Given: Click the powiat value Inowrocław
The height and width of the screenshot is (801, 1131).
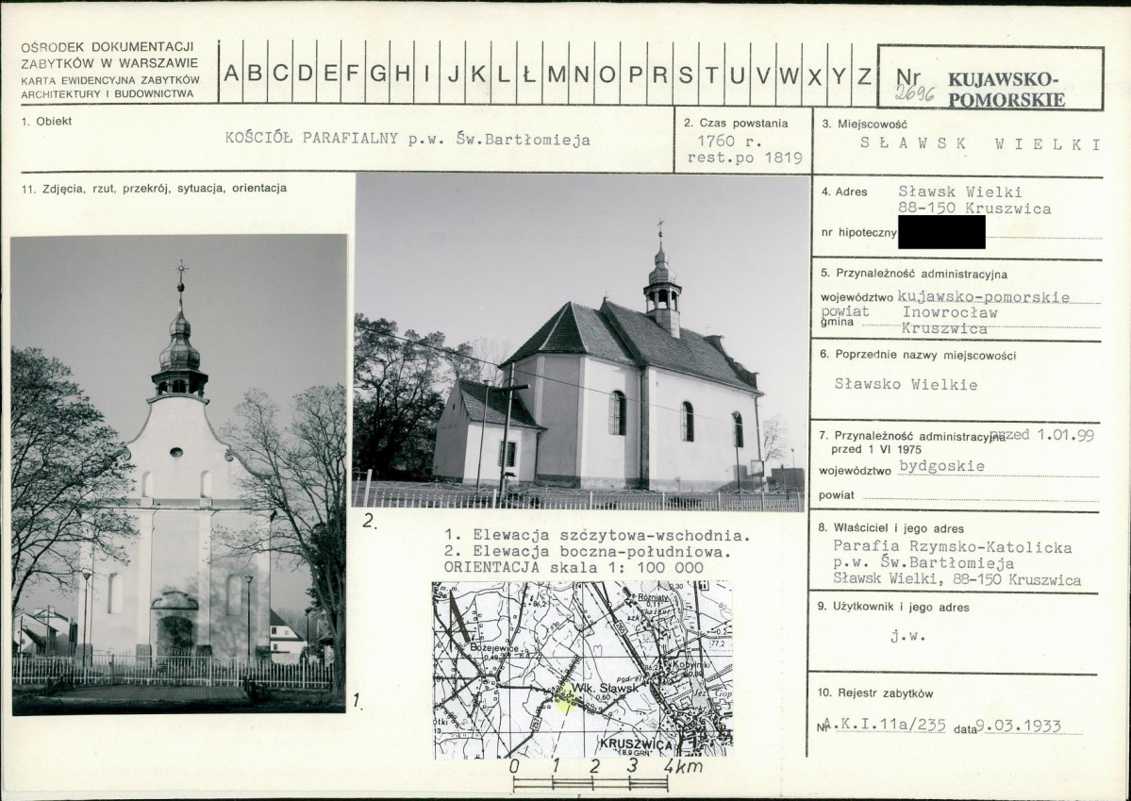Looking at the screenshot, I should (950, 312).
